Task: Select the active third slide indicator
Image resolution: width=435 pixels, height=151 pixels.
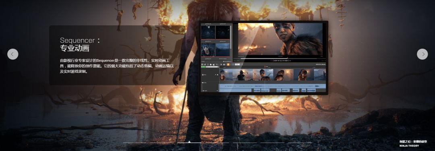Action: click(x=189, y=143)
